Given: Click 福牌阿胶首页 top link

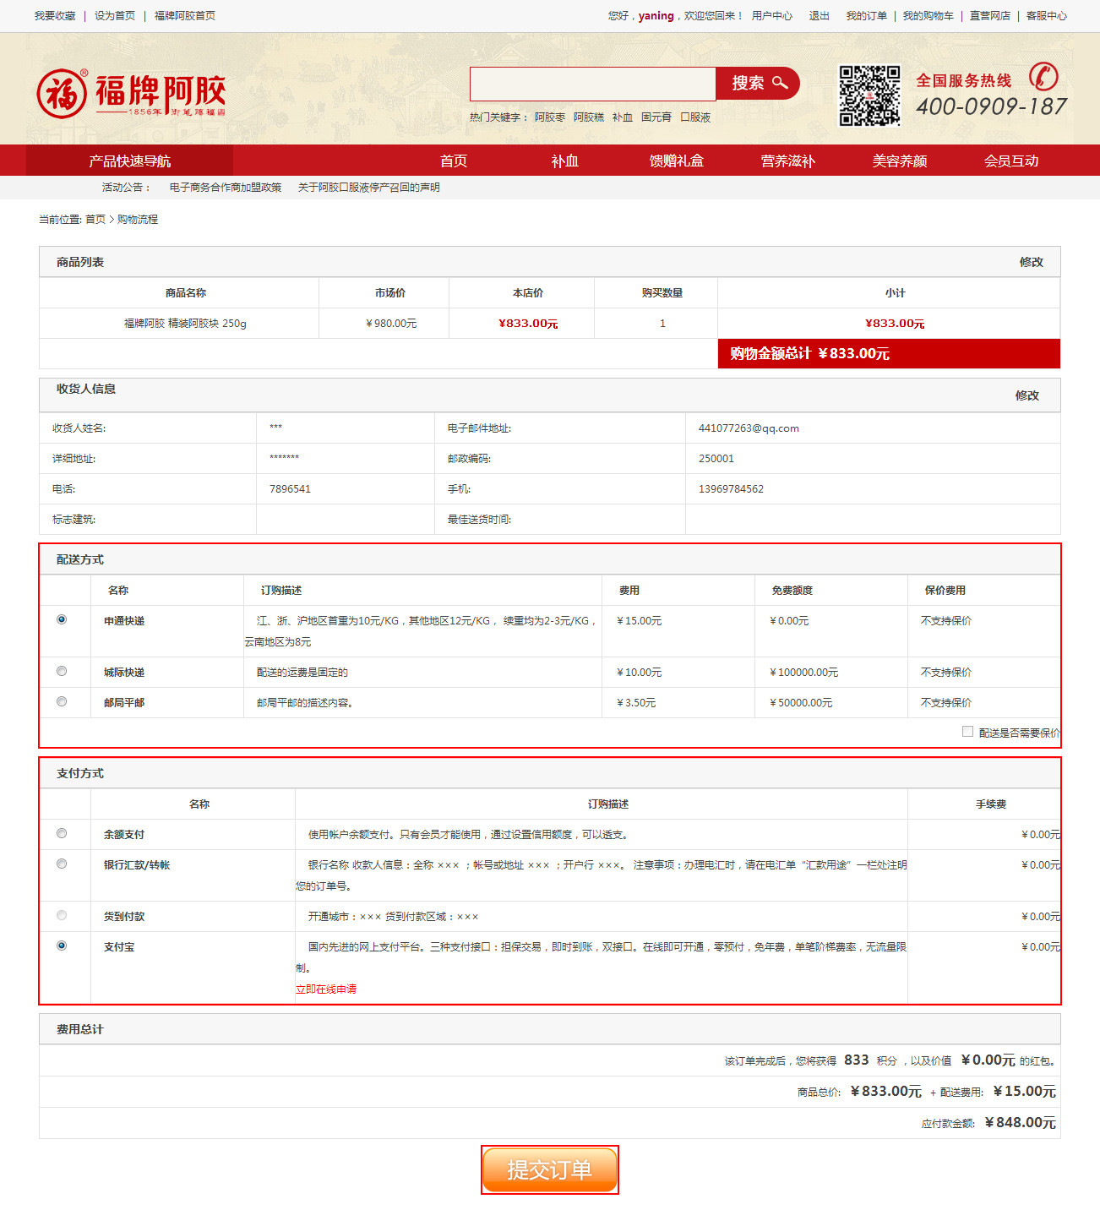Looking at the screenshot, I should 185,16.
